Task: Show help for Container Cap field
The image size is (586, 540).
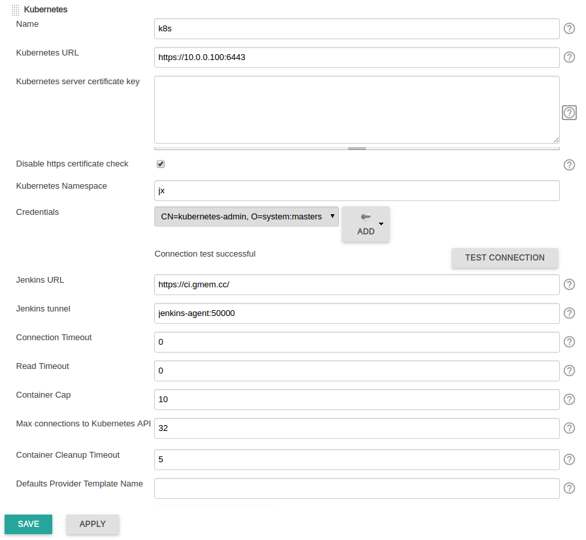Action: [569, 400]
